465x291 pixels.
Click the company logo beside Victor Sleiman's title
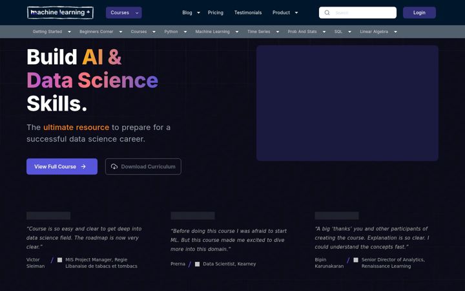[59, 260]
